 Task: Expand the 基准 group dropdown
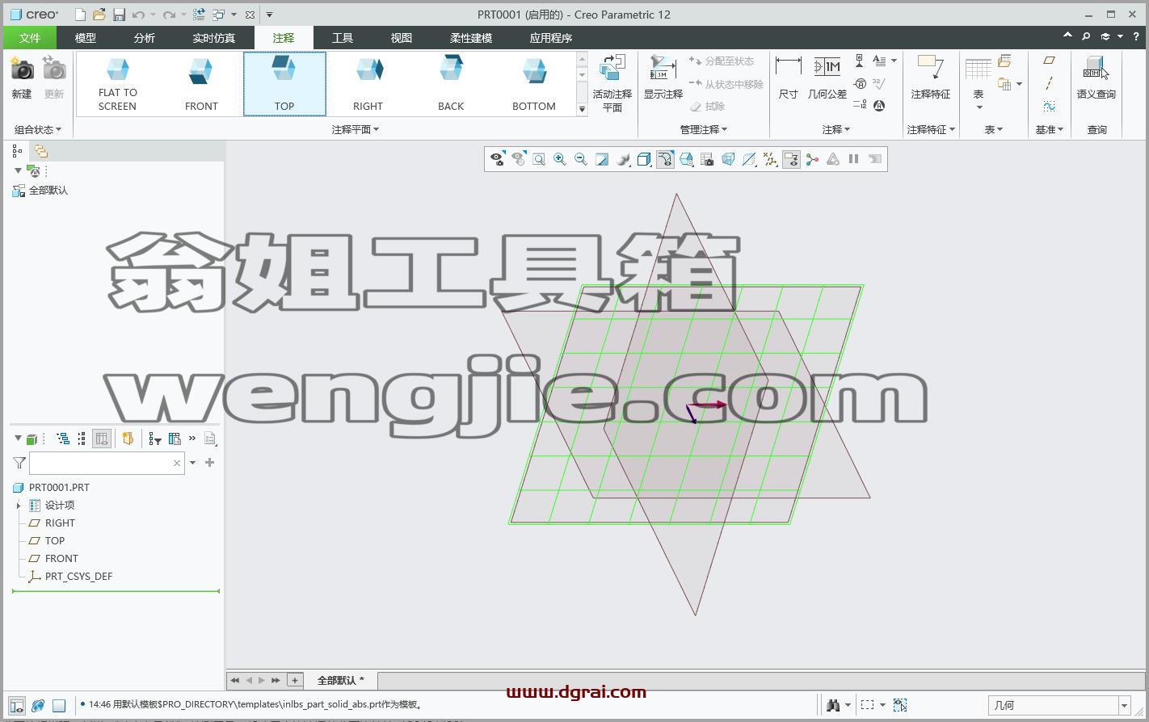pyautogui.click(x=1050, y=129)
